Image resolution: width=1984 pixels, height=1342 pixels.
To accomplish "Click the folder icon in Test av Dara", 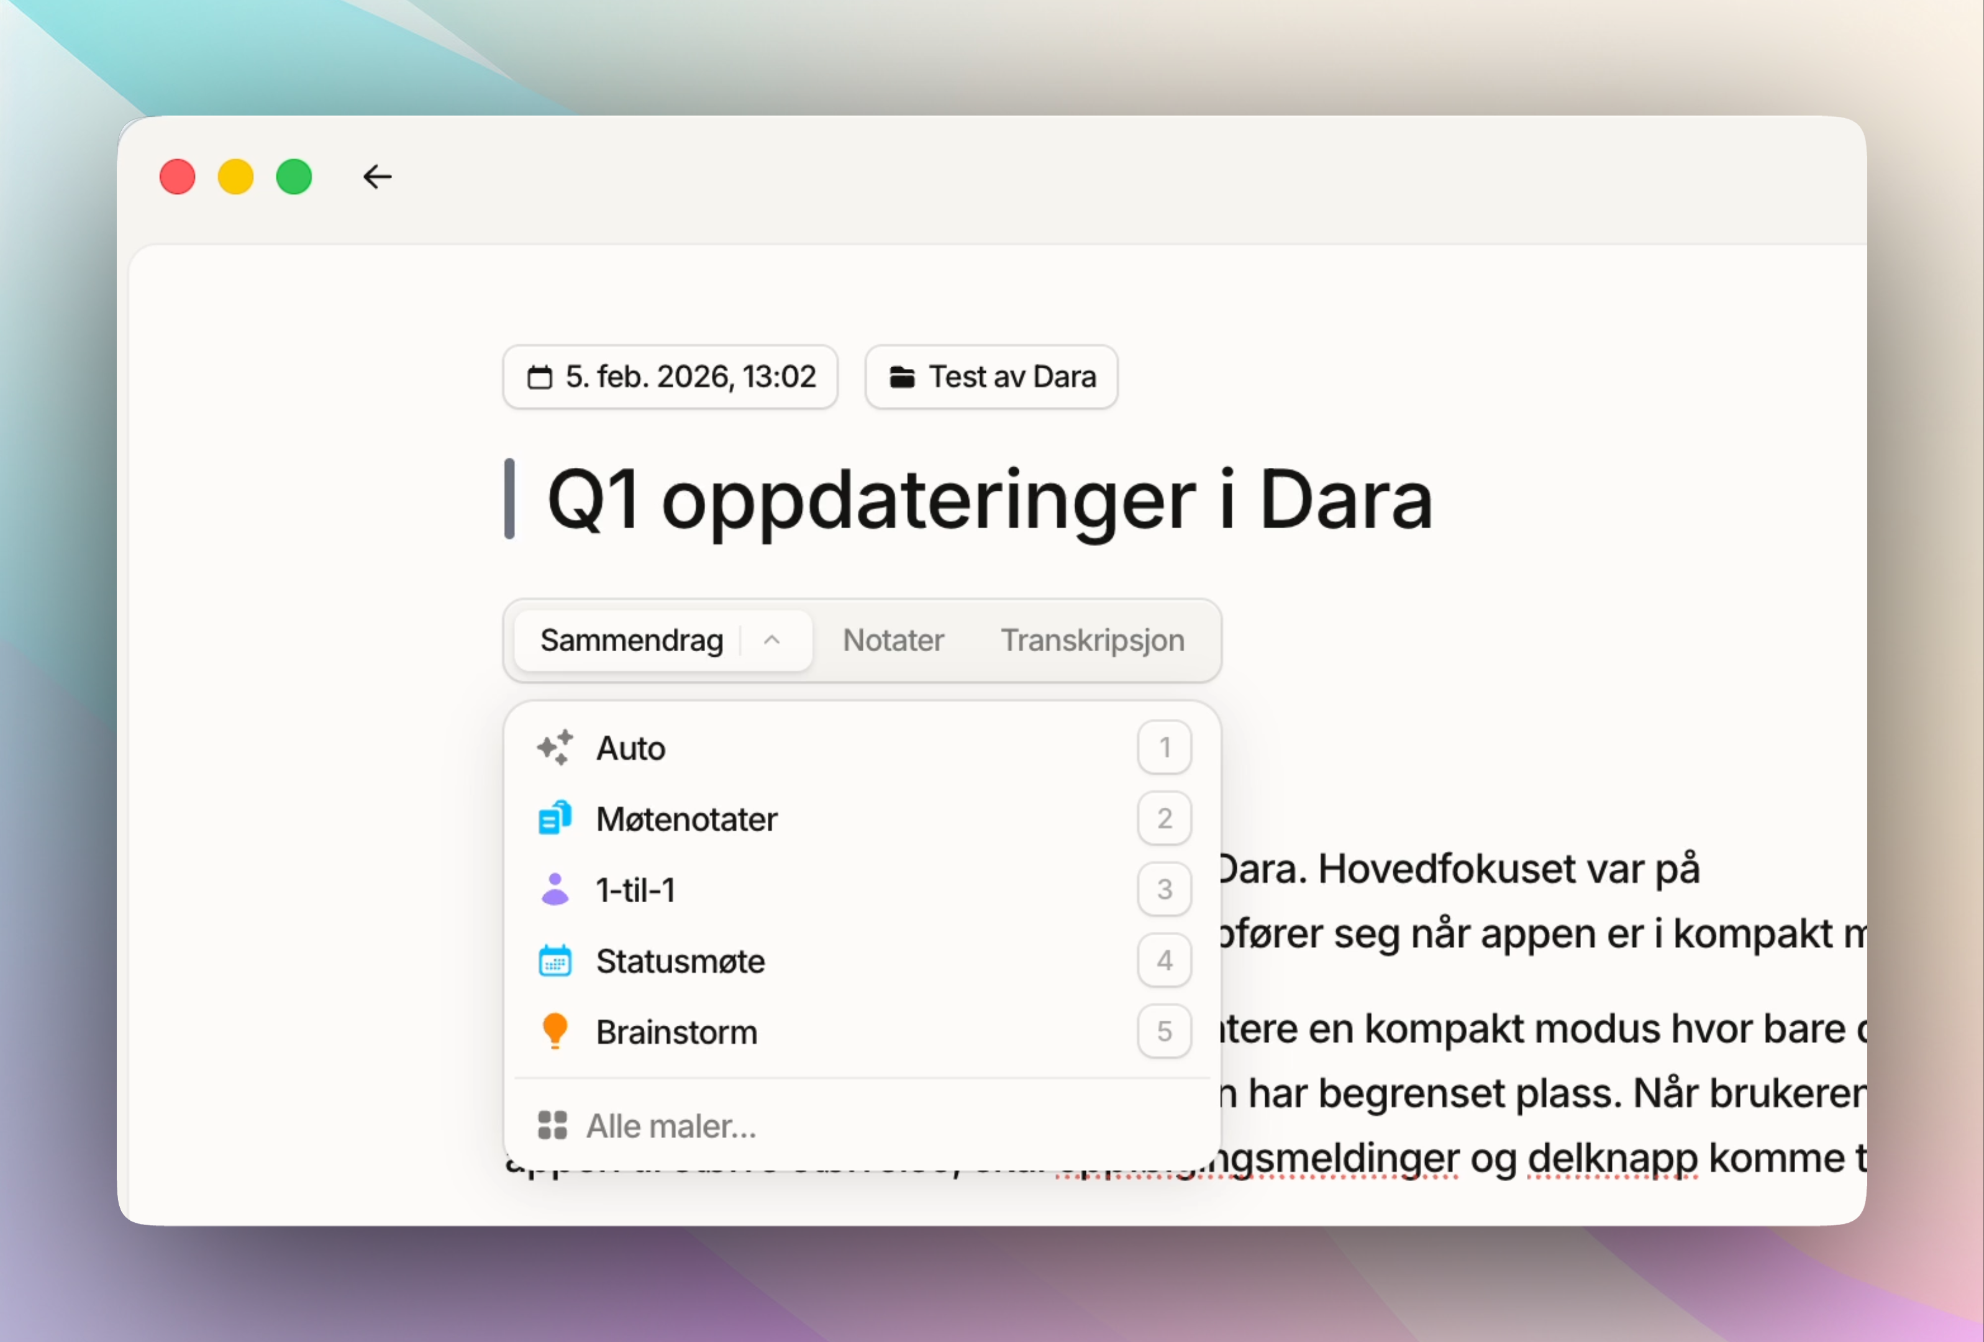I will (x=901, y=377).
